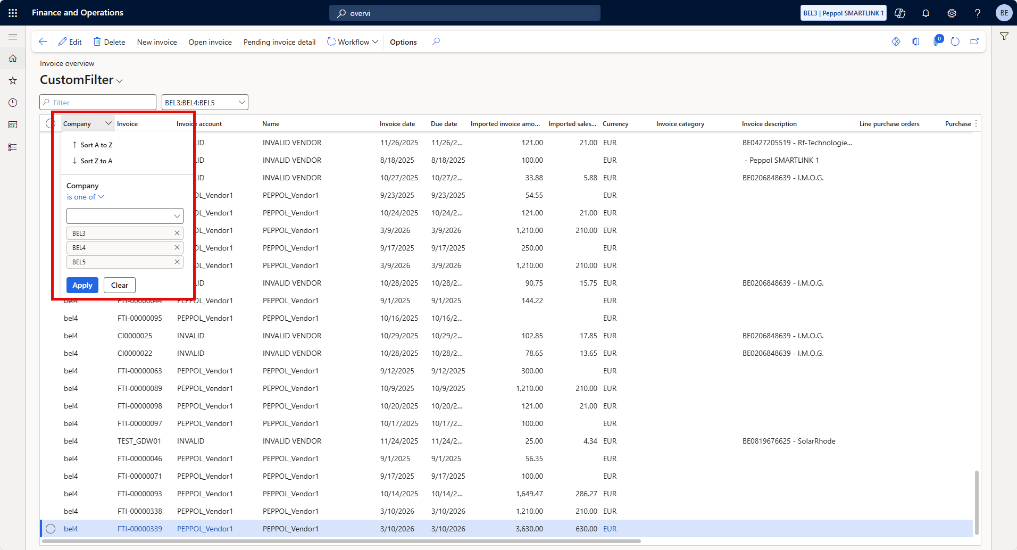
Task: Remove BEL5 from the company filter
Action: (177, 262)
